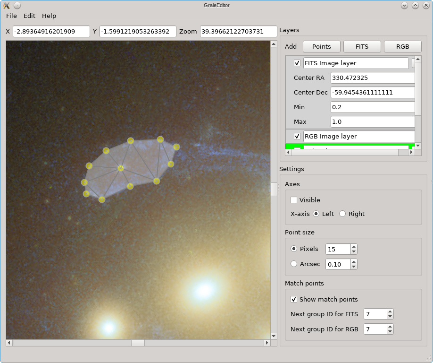This screenshot has width=433, height=363.
Task: Click the Pixels point size number field
Action: tap(338, 249)
